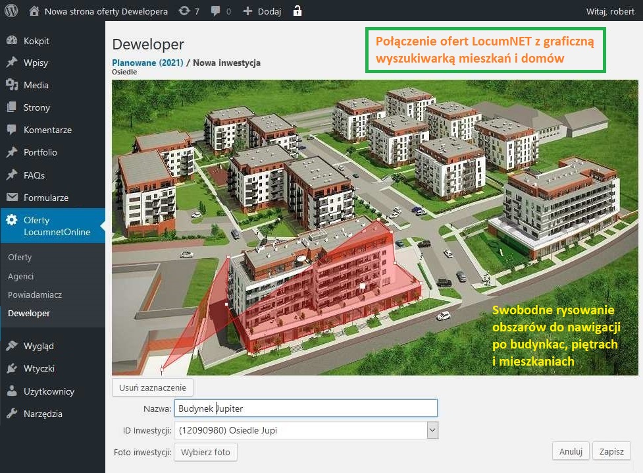Click the Usuń zaznaczenie button
643x473 pixels.
pyautogui.click(x=153, y=387)
